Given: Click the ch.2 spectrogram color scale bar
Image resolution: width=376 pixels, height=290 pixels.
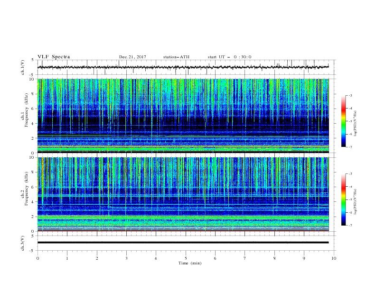Looking at the screenshot, I should tap(344, 199).
